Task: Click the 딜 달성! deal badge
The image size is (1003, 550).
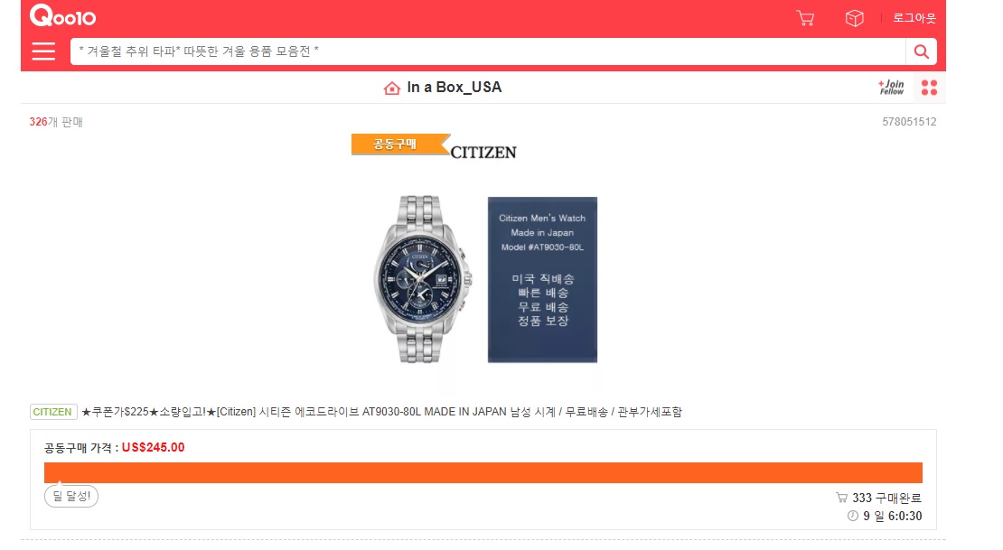Action: (x=71, y=497)
